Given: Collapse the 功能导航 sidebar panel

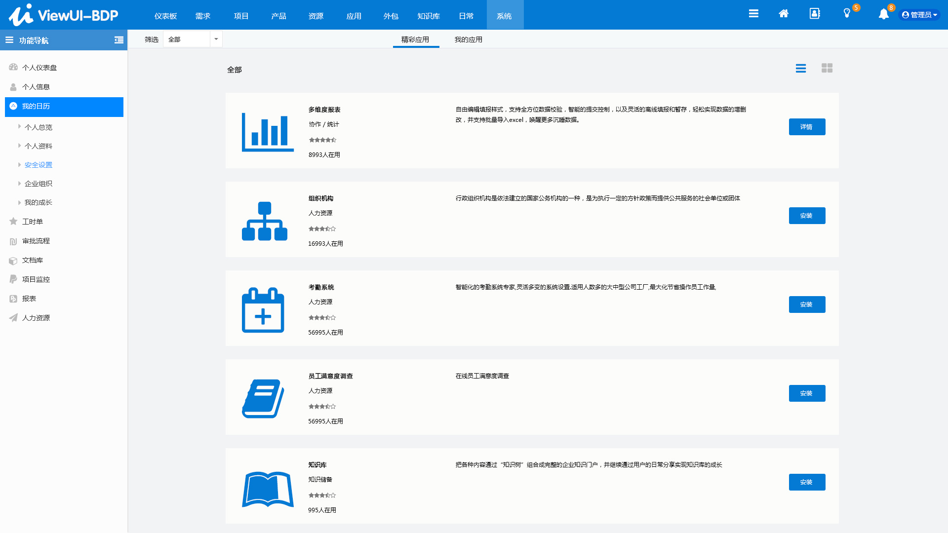Looking at the screenshot, I should (119, 40).
